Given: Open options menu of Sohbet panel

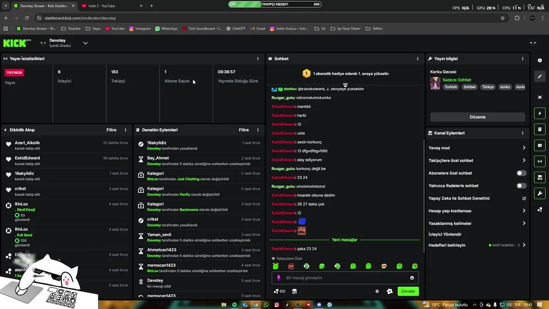Looking at the screenshot, I should pos(418,58).
